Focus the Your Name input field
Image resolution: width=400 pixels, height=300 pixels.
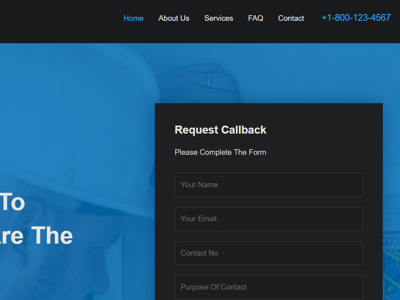269,185
